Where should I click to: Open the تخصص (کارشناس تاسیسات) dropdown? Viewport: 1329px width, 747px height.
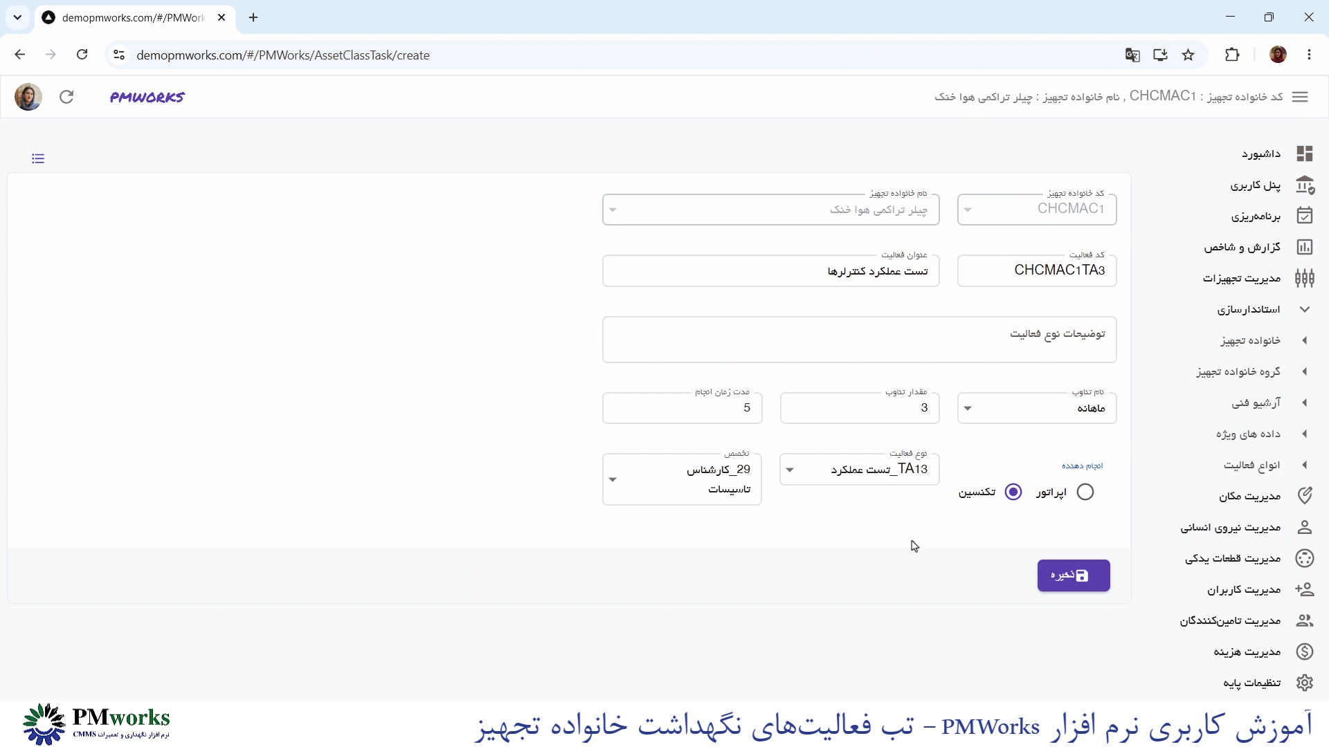pos(682,479)
